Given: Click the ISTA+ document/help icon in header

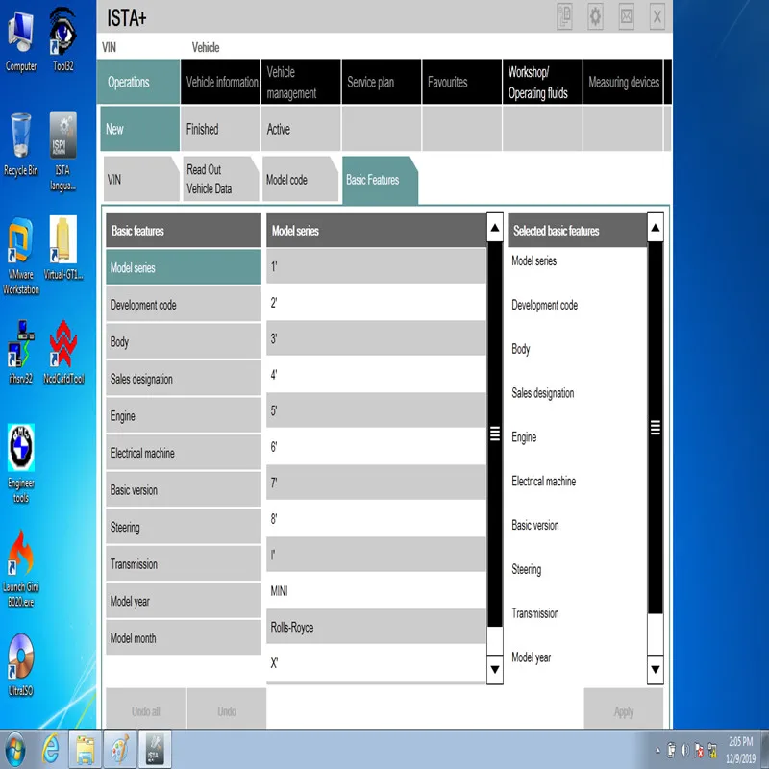Looking at the screenshot, I should point(564,16).
